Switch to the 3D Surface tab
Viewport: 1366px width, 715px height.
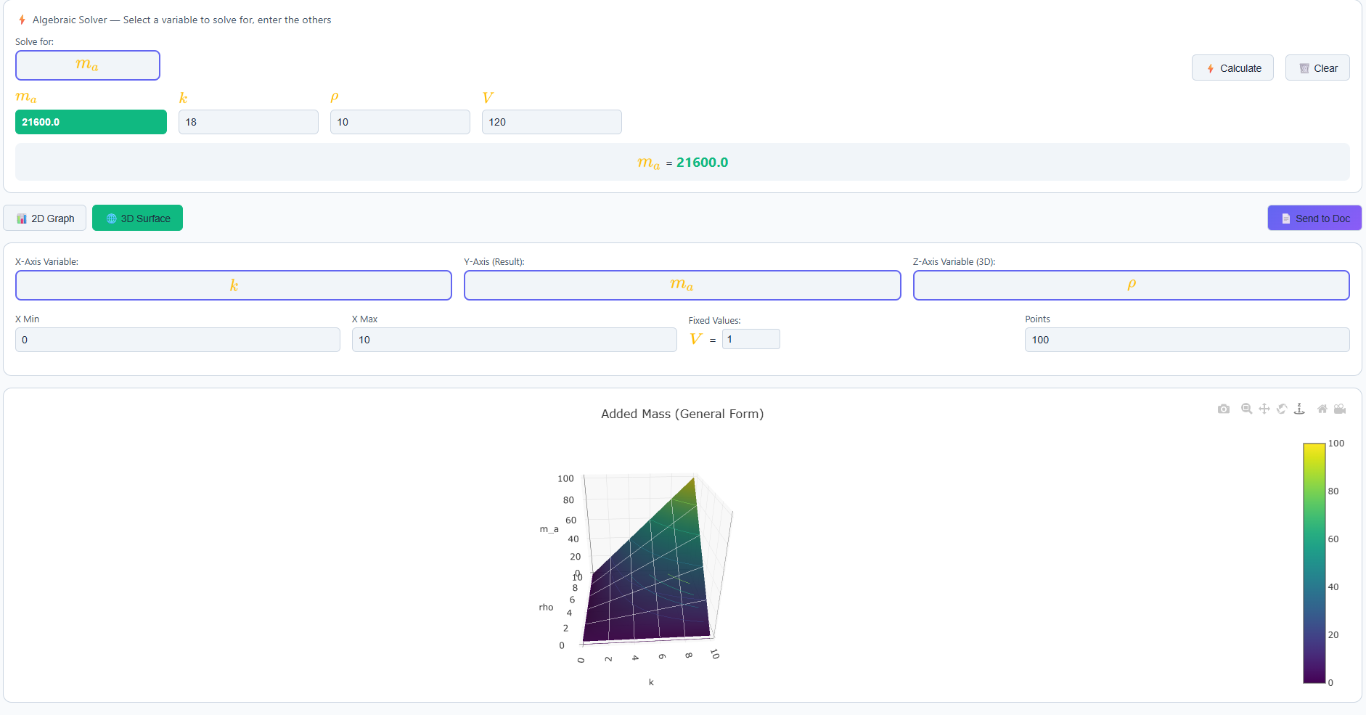point(138,218)
